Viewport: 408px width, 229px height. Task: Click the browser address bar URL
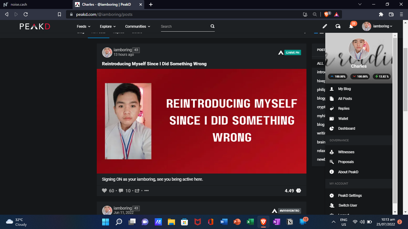pos(104,14)
